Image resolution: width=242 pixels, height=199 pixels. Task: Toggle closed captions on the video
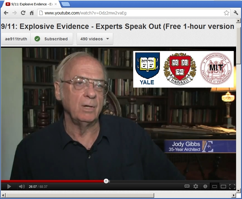187,186
